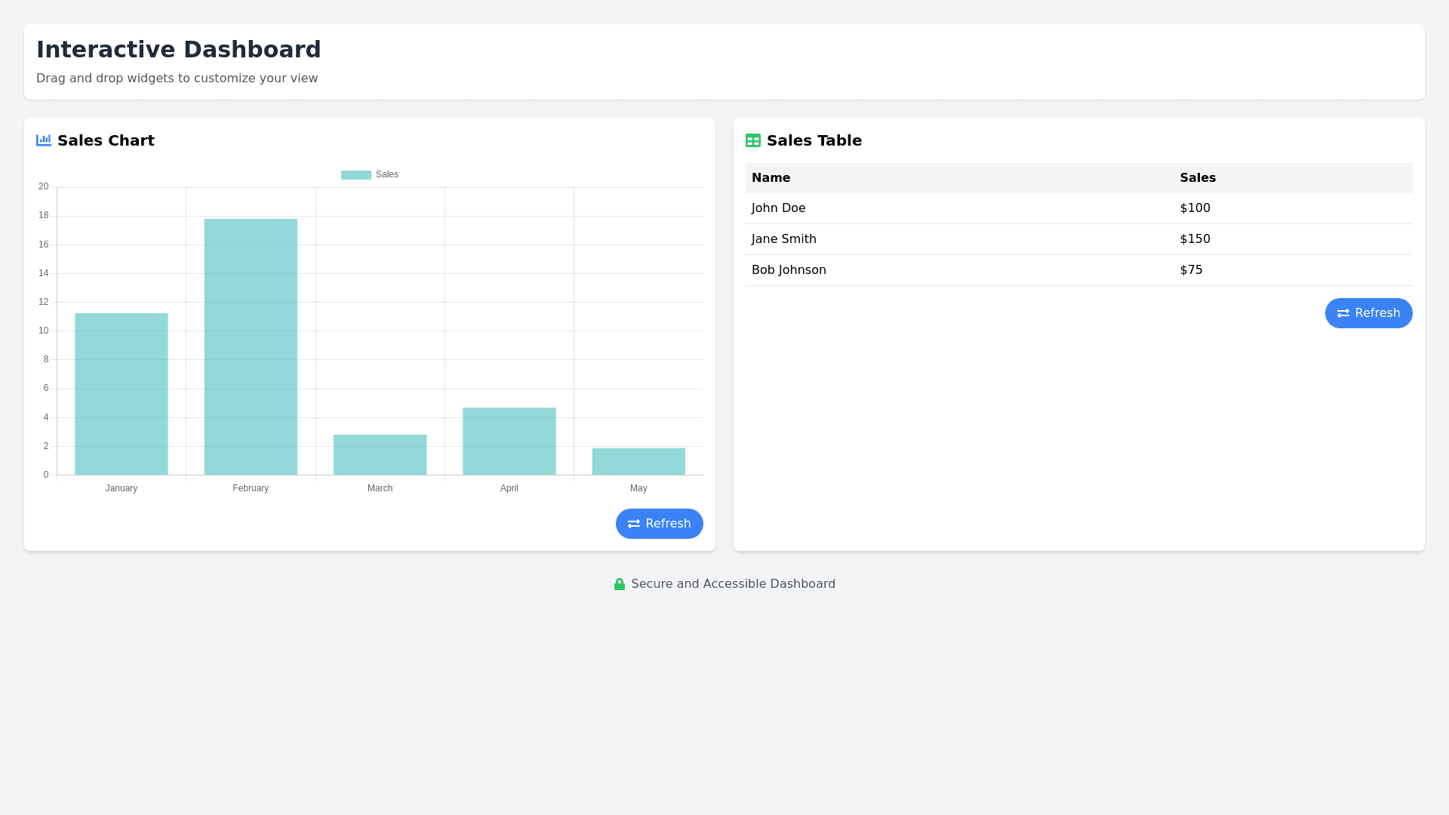
Task: Select the Bob Johnson row in the table
Action: pyautogui.click(x=788, y=269)
